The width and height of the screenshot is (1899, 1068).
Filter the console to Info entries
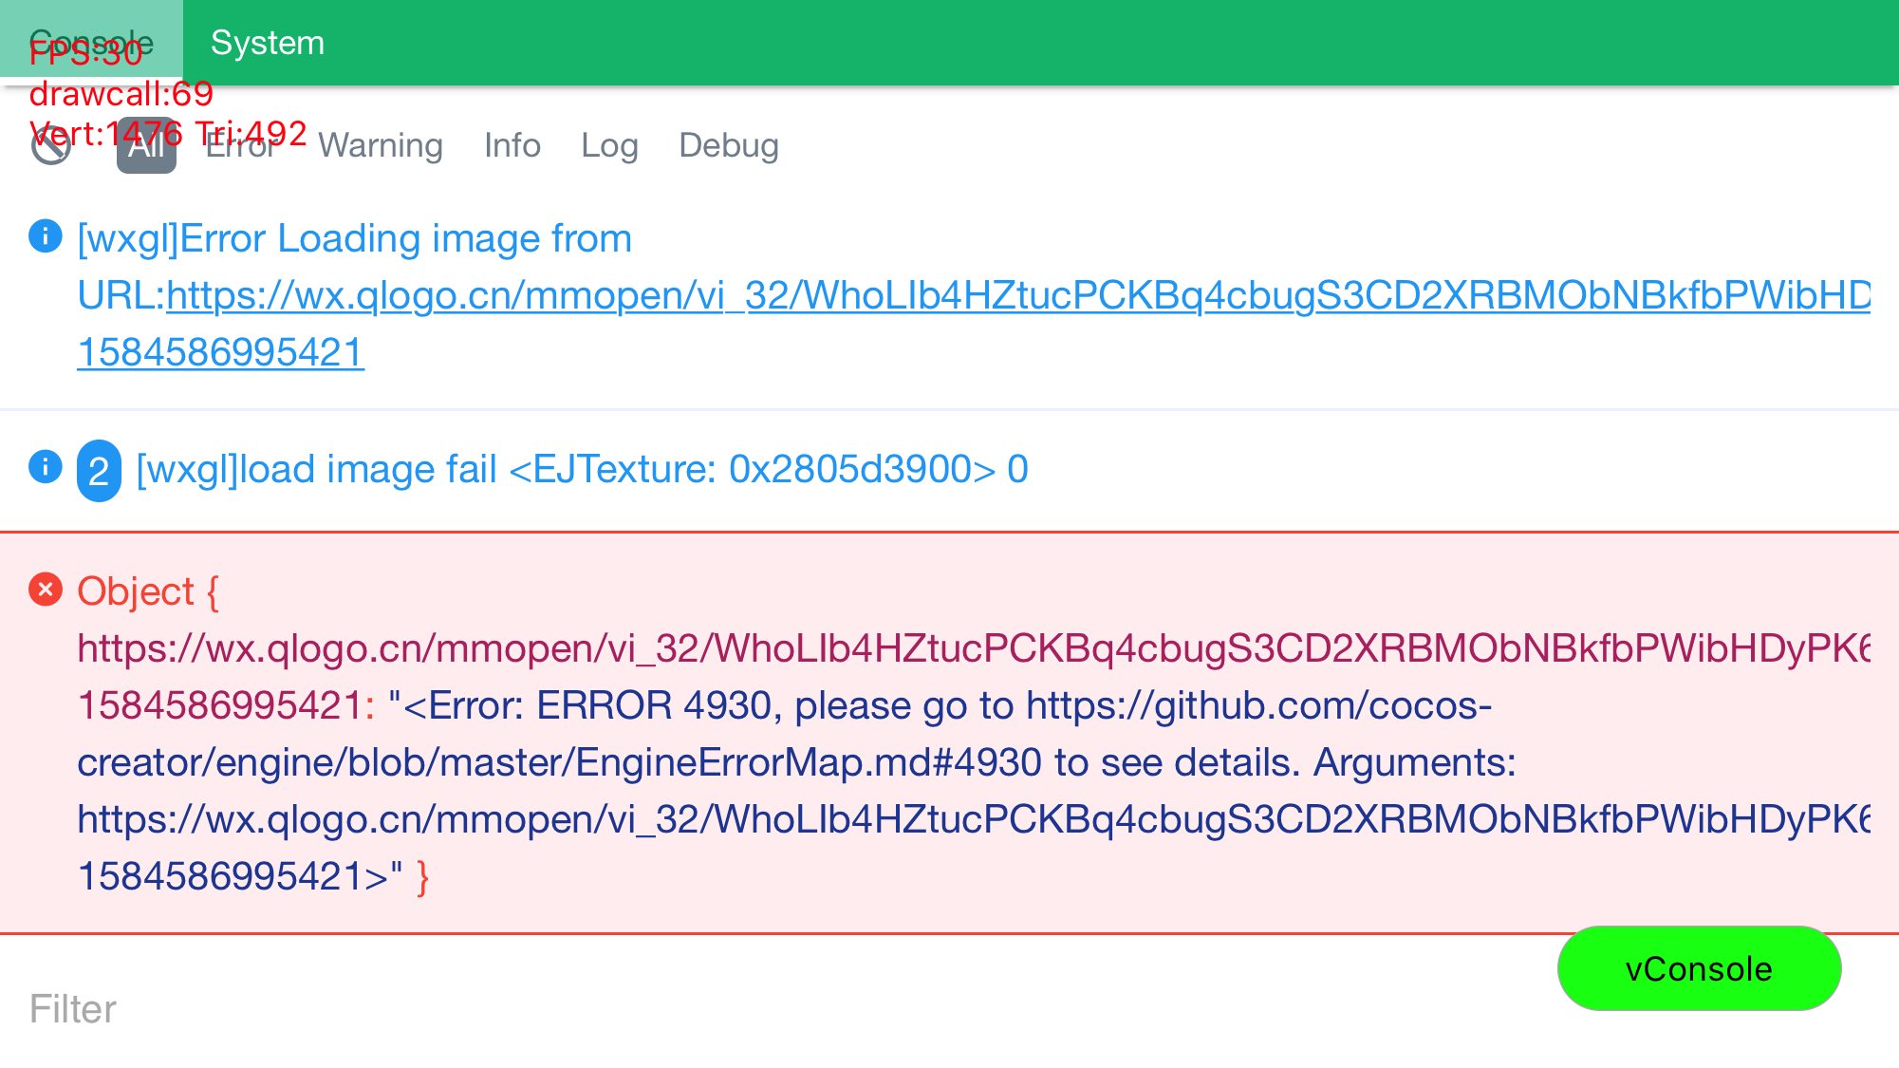point(512,145)
